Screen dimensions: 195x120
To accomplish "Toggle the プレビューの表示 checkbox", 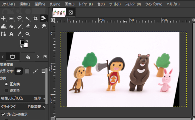I will [3, 114].
